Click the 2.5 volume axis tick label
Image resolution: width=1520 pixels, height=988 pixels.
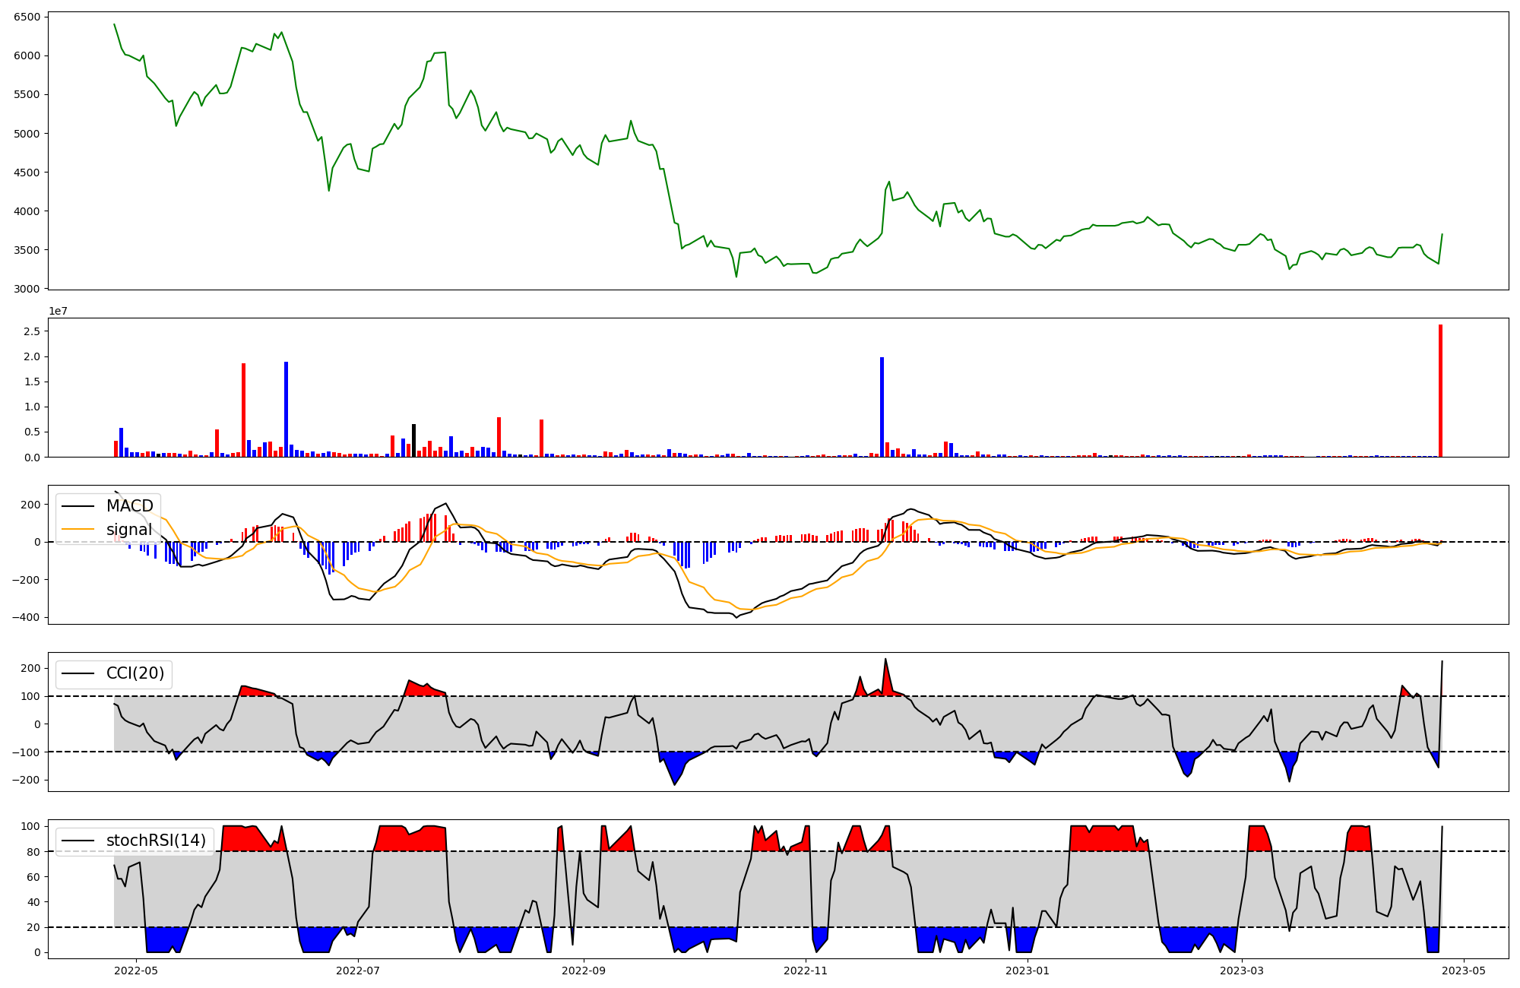[32, 331]
